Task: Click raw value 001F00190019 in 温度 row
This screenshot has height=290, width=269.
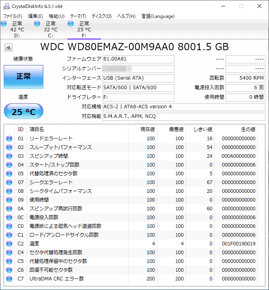Action: pyautogui.click(x=239, y=244)
